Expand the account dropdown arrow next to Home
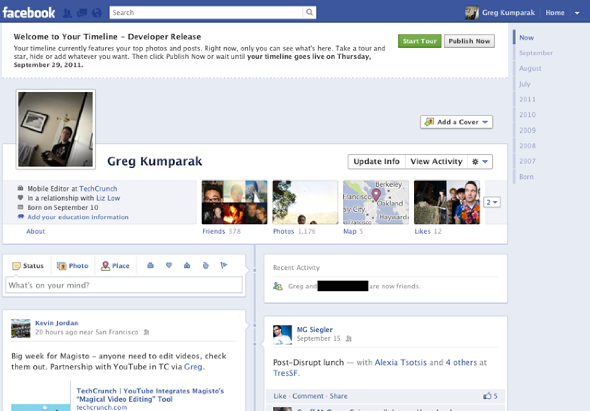 coord(578,13)
